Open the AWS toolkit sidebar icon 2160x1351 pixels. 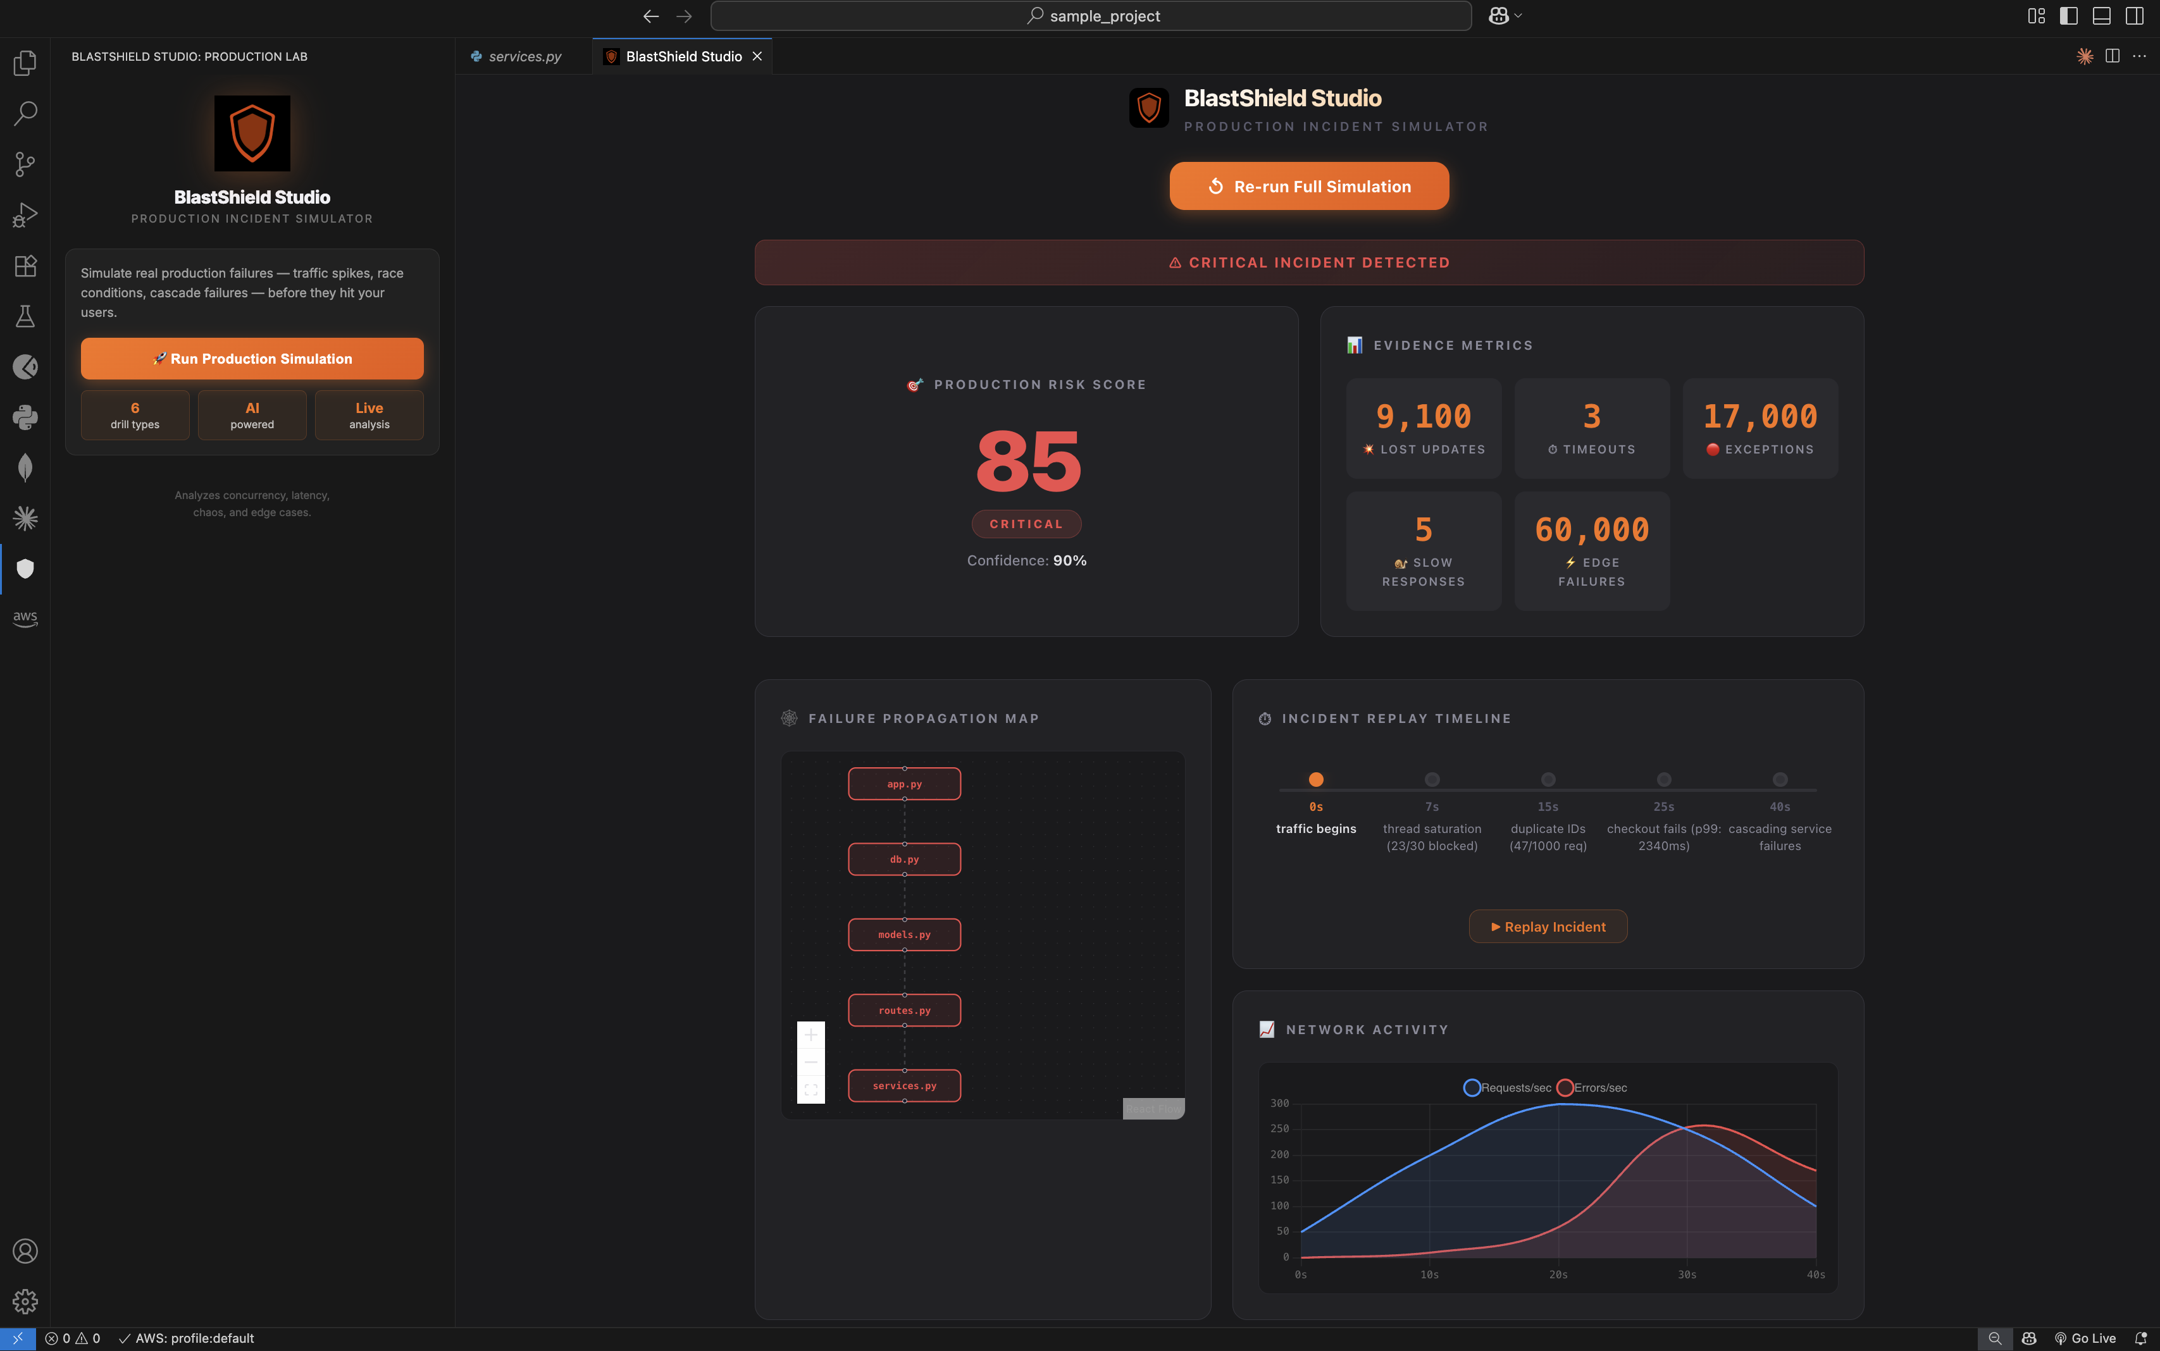[25, 619]
